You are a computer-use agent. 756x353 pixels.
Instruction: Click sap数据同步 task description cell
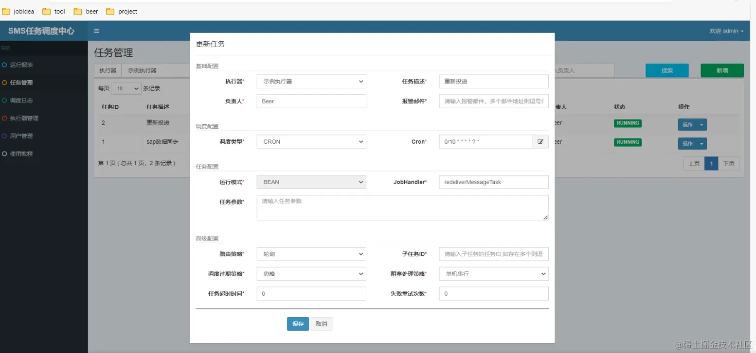coord(162,142)
